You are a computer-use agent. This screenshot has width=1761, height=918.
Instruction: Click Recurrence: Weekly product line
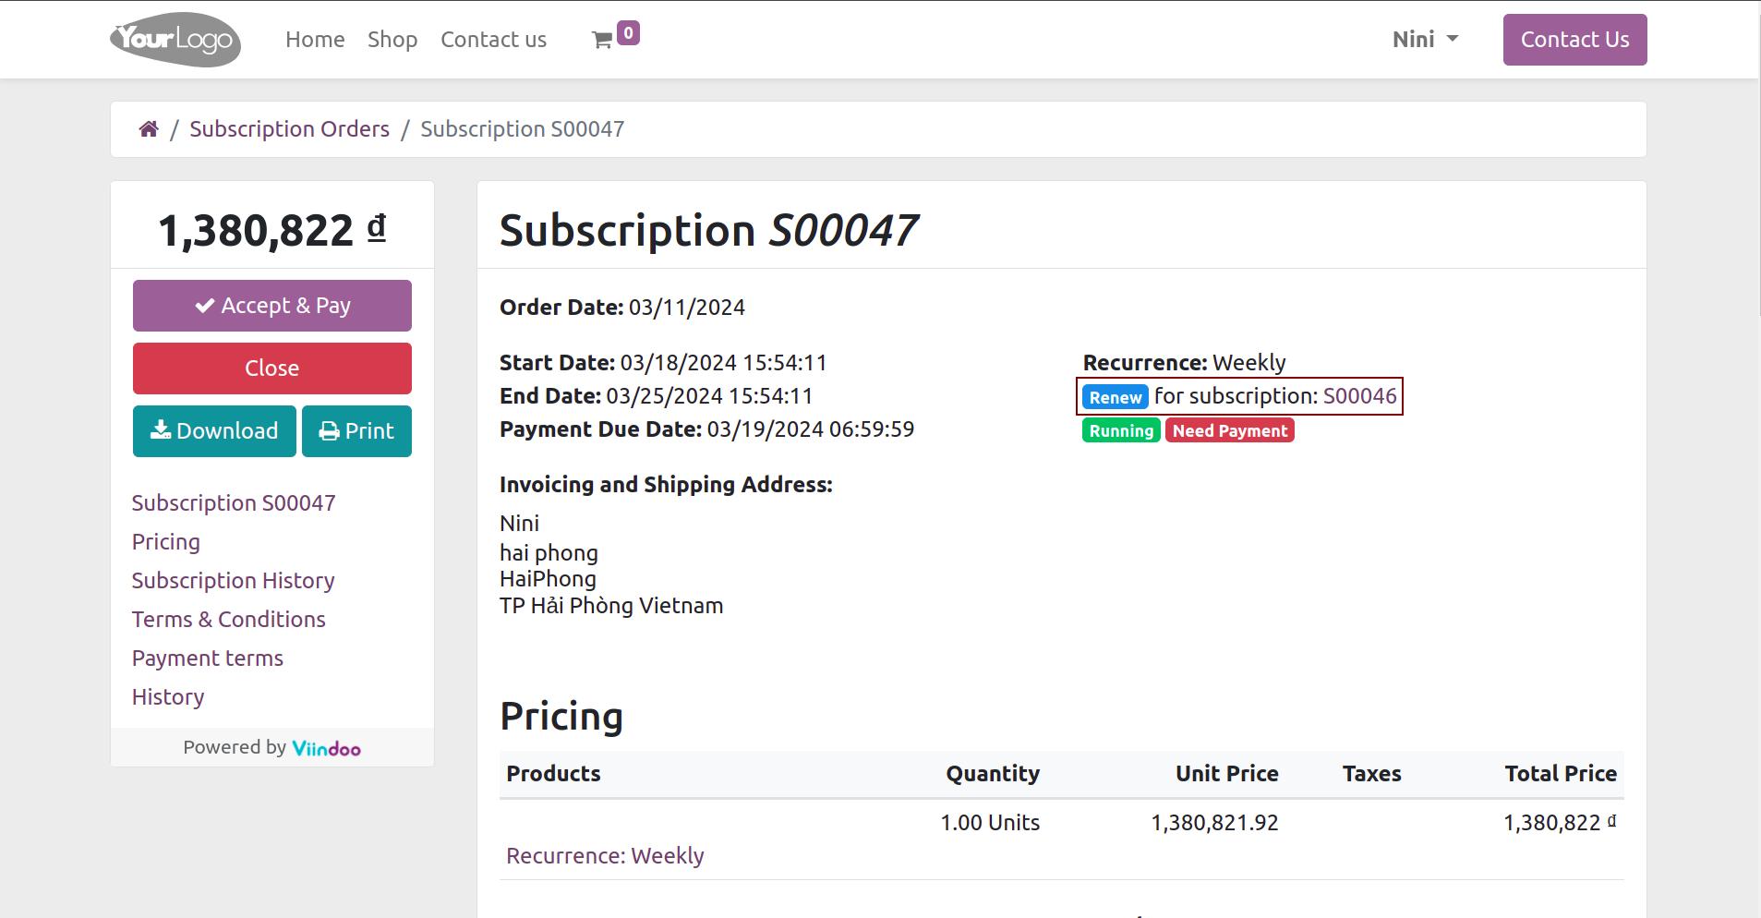tap(605, 856)
